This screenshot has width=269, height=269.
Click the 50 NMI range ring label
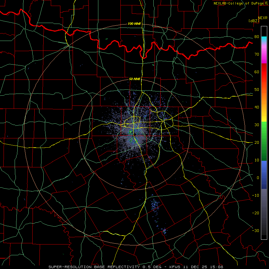(x=134, y=79)
